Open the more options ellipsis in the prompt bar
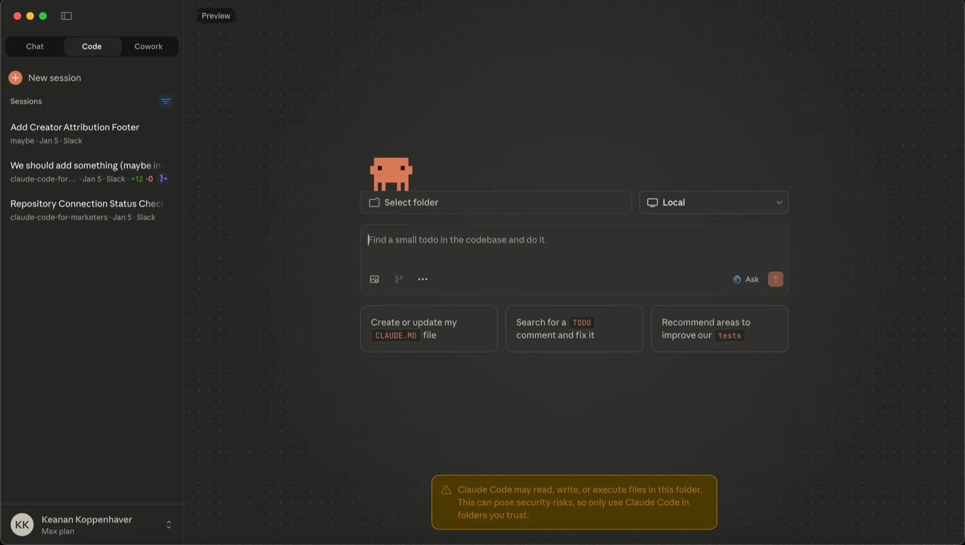The image size is (965, 545). [x=422, y=279]
